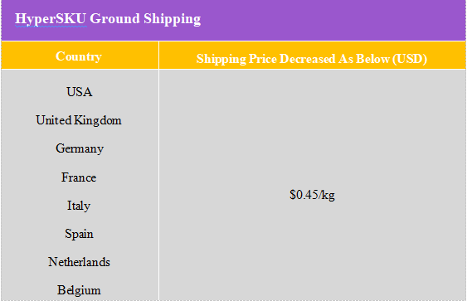467x301 pixels.
Task: Select the Germany row text
Action: coord(80,148)
